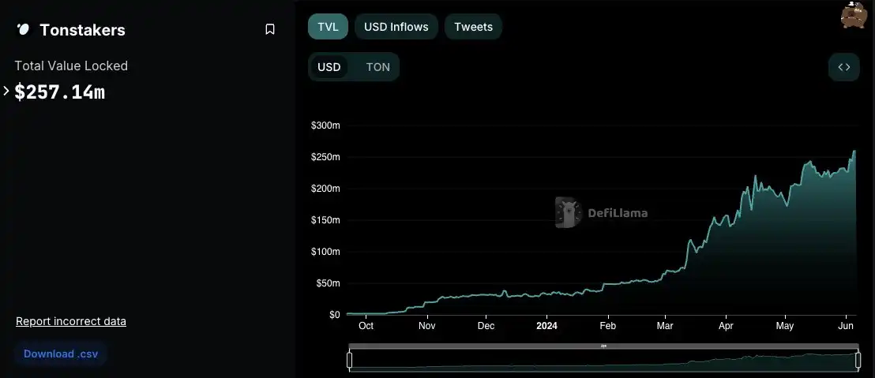Switch chart denomination to USD
Screen dimensions: 875x378
329,67
